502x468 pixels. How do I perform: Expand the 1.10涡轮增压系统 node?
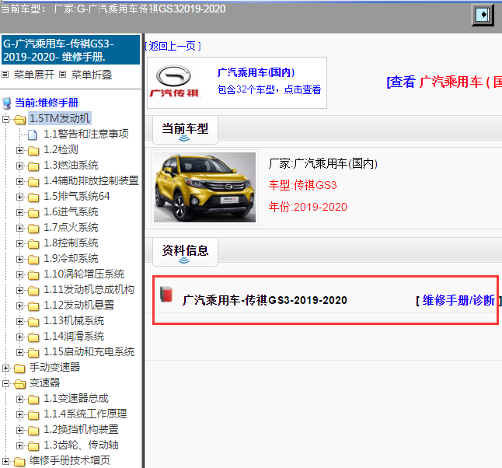[x=19, y=275]
